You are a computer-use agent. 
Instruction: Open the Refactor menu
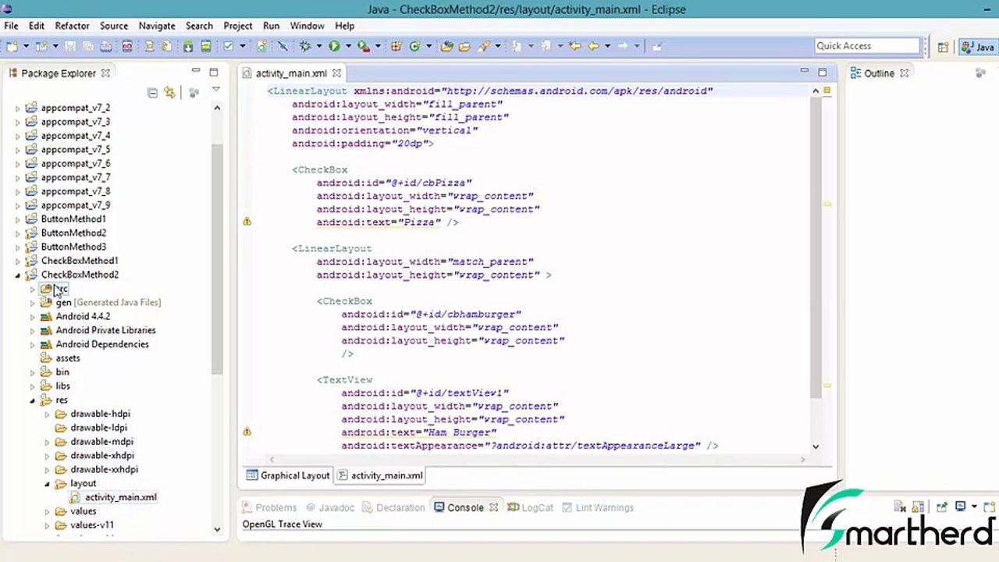point(72,26)
